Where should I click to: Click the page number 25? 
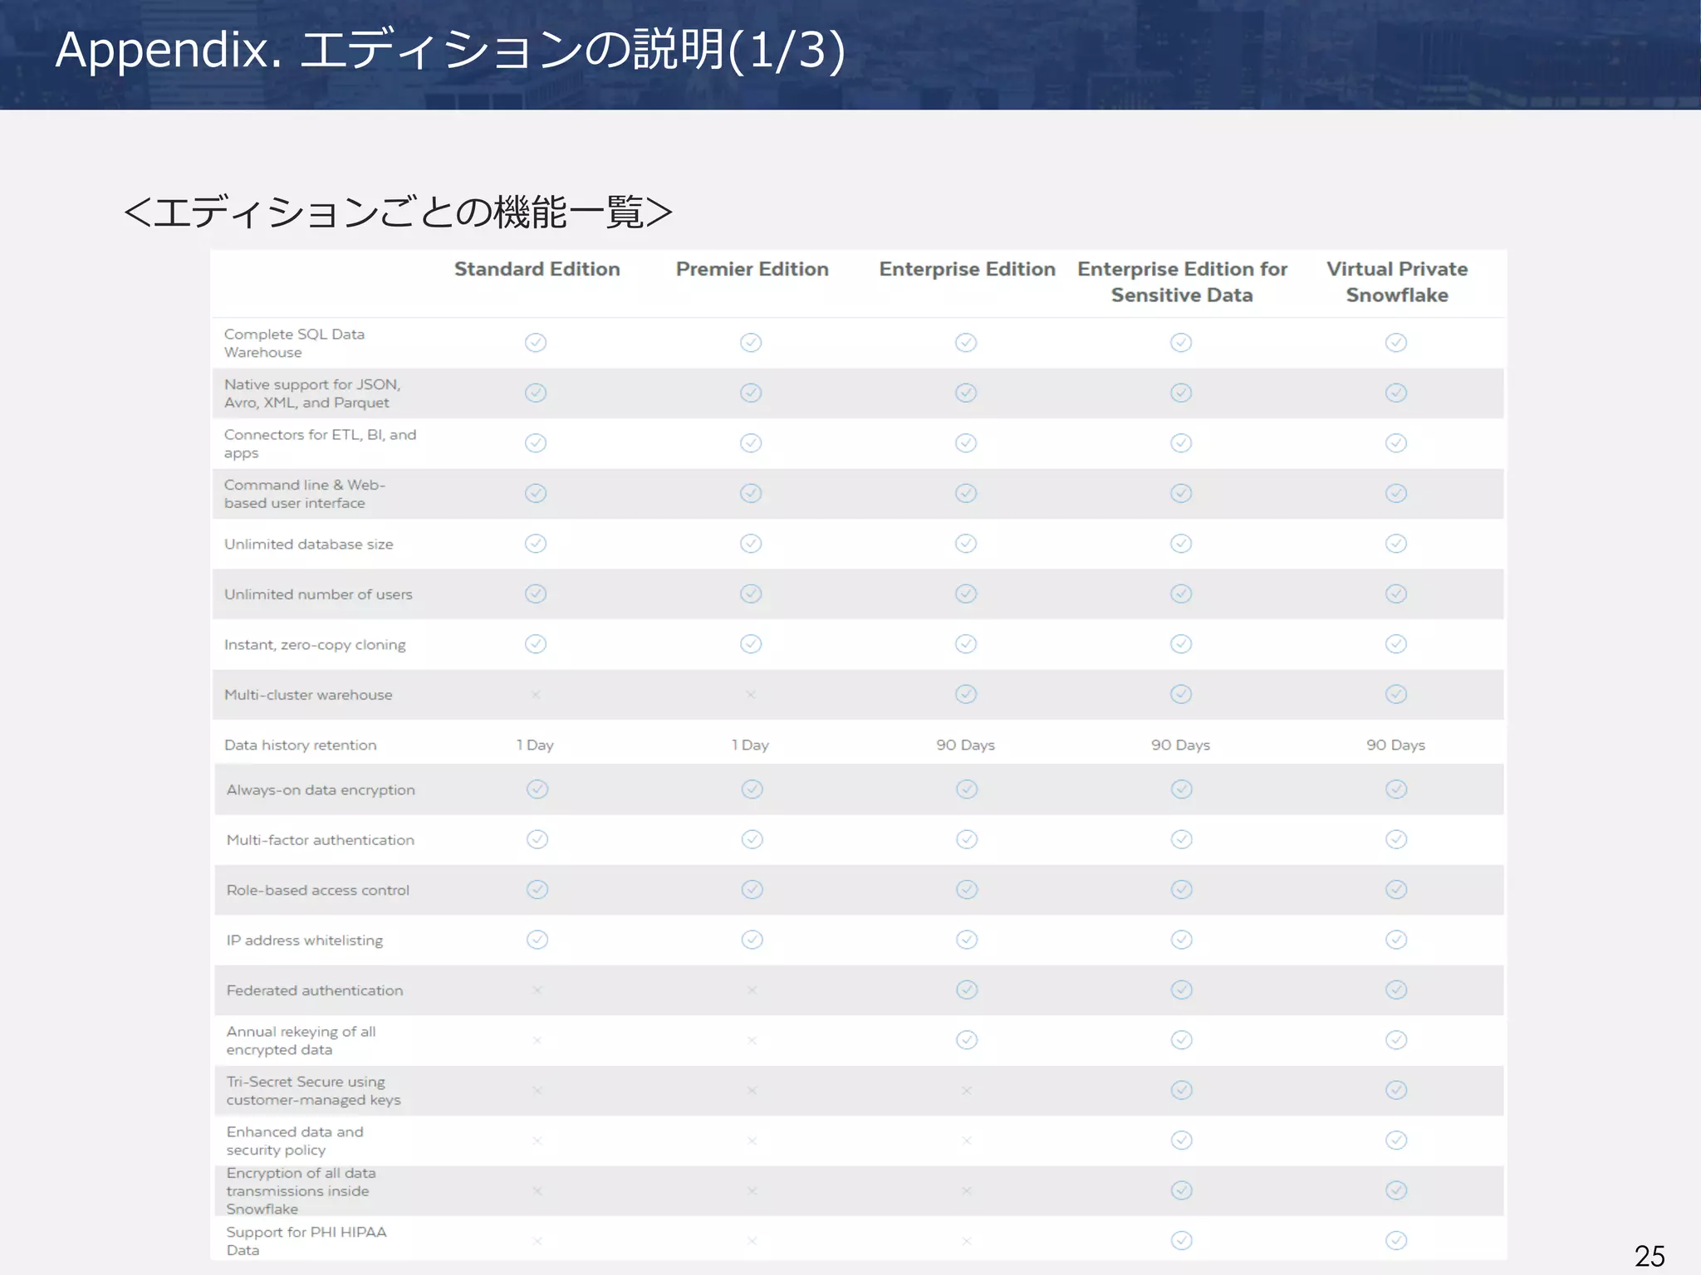(x=1650, y=1256)
